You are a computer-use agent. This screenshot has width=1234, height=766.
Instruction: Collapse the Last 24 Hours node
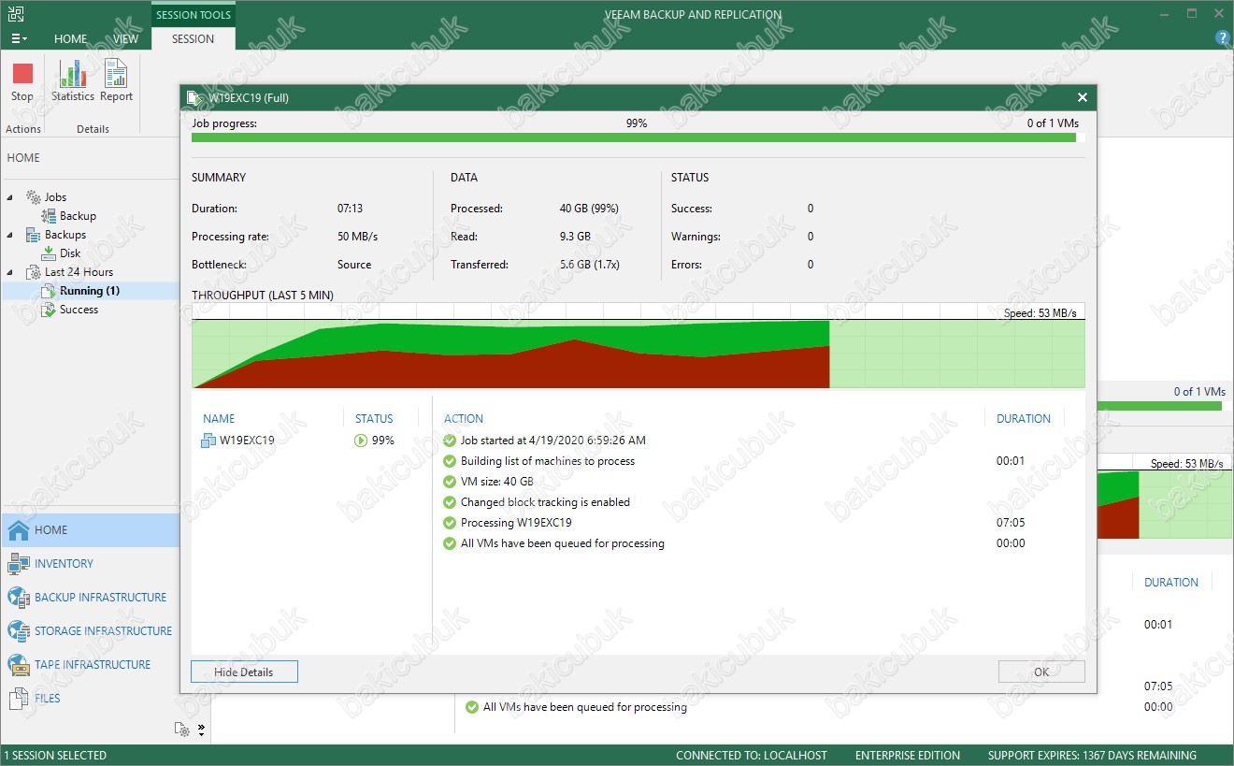11,272
